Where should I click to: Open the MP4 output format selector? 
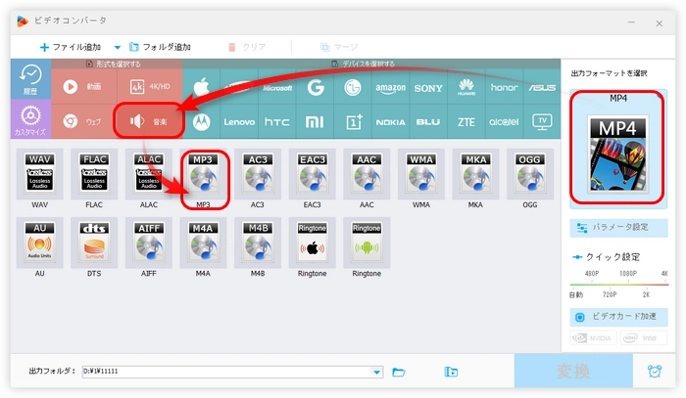click(x=618, y=147)
